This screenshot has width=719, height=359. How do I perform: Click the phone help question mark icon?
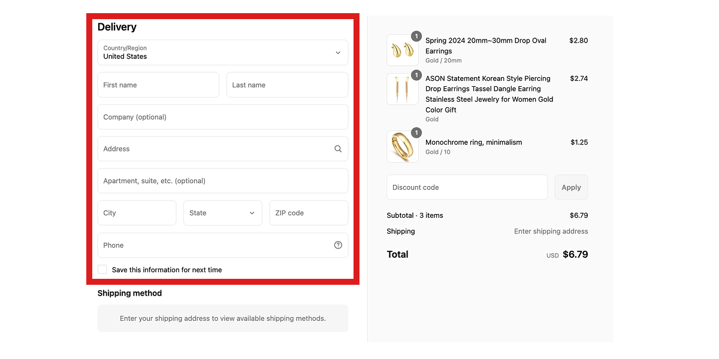(x=338, y=245)
